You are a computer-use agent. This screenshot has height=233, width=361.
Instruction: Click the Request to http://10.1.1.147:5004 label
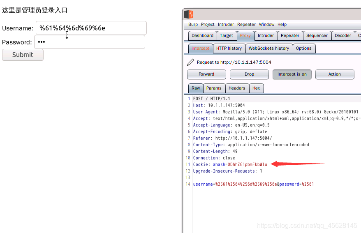[234, 62]
